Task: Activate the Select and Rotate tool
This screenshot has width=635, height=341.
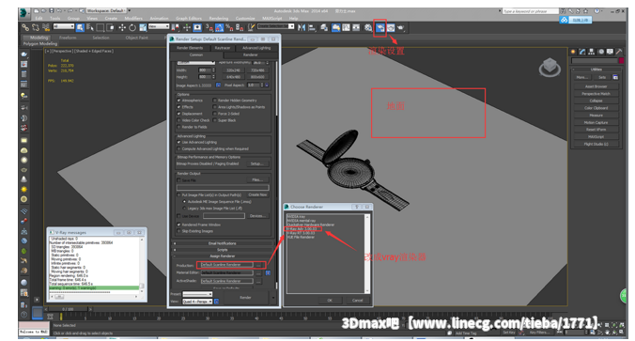Action: [132, 27]
